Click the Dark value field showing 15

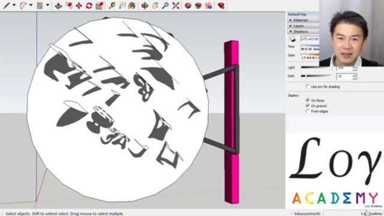pyautogui.click(x=344, y=76)
